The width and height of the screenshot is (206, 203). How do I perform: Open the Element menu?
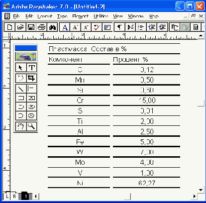point(80,16)
